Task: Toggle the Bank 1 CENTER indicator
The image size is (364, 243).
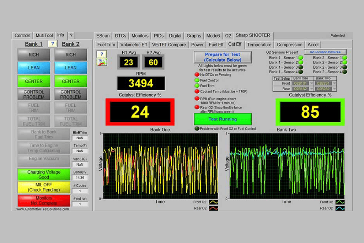Action: (x=34, y=81)
